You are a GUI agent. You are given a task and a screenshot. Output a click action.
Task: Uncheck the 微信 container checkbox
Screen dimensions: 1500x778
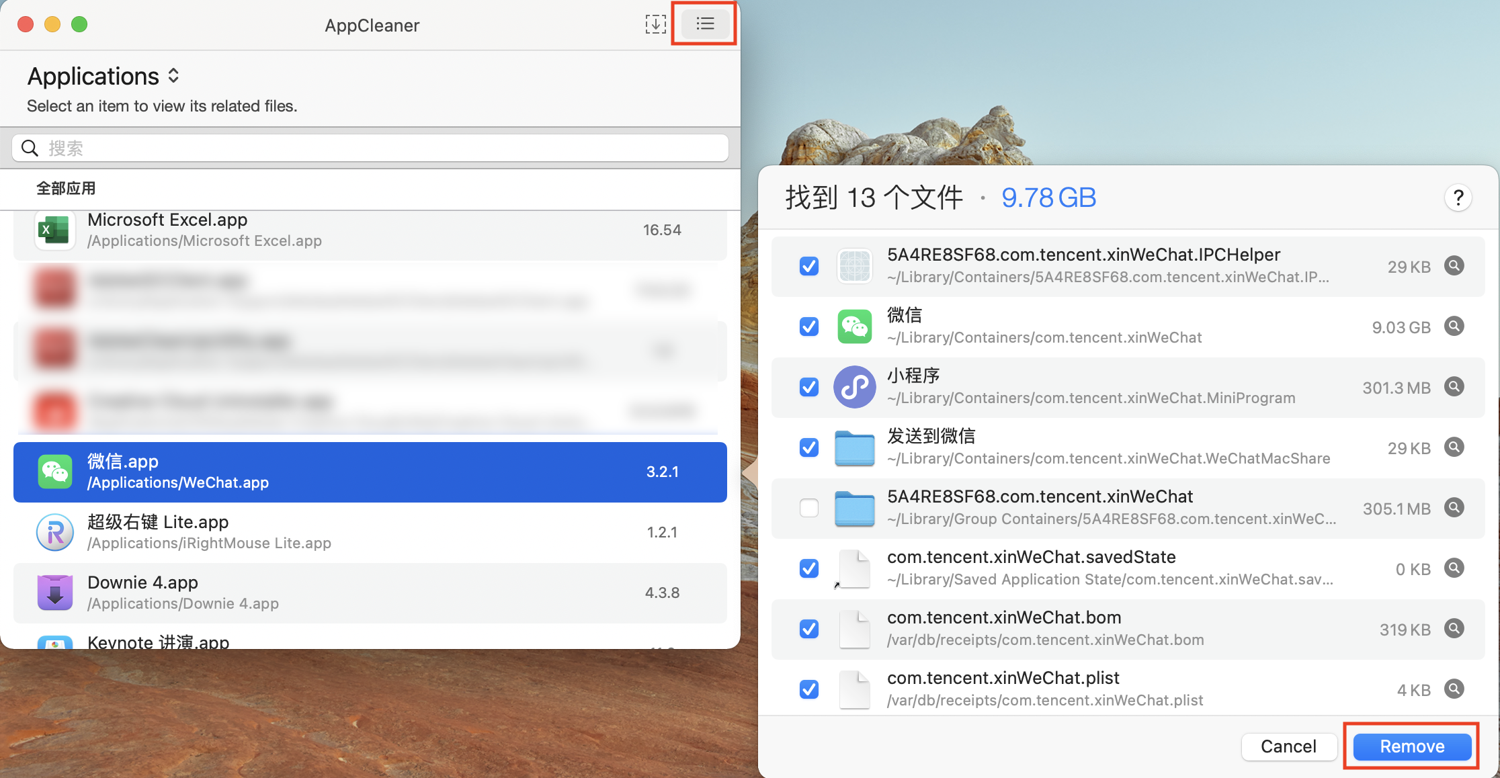click(809, 327)
